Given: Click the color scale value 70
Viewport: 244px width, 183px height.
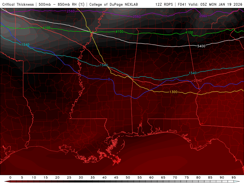Looking at the screenshot, I should click(175, 178).
